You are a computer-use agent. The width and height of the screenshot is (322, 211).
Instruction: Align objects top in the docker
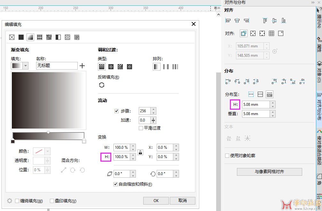point(265,21)
